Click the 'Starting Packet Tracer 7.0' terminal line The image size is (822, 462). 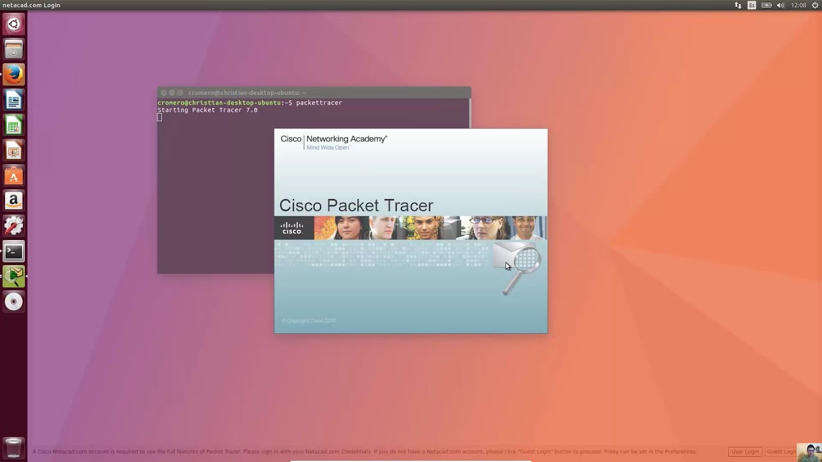tap(207, 110)
